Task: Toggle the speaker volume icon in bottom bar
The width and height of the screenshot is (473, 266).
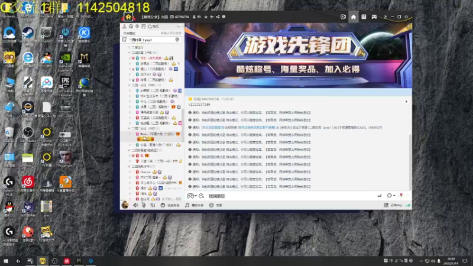Action: 135,205
